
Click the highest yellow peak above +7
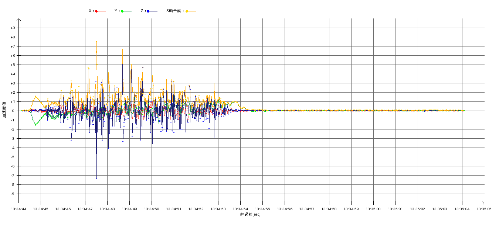[x=96, y=42]
